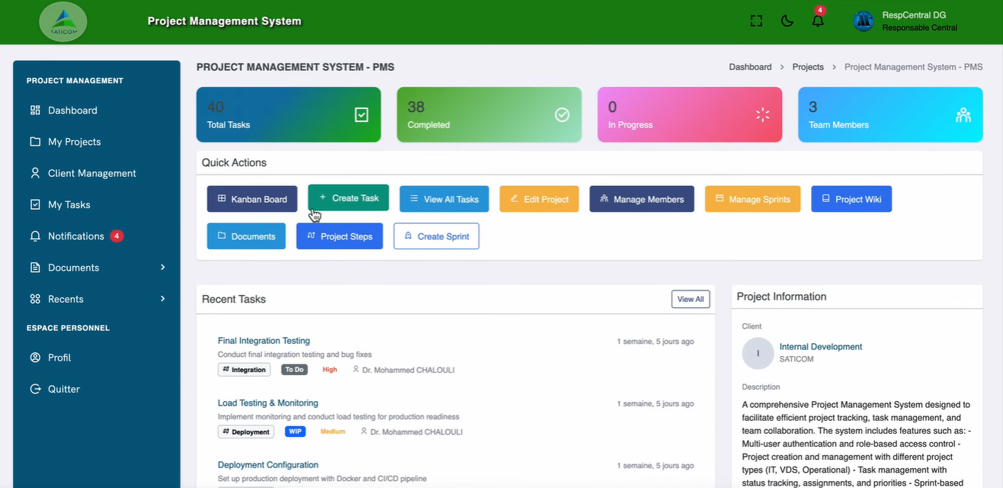Open Dashboard from the sidebar
The width and height of the screenshot is (1003, 488).
(72, 111)
